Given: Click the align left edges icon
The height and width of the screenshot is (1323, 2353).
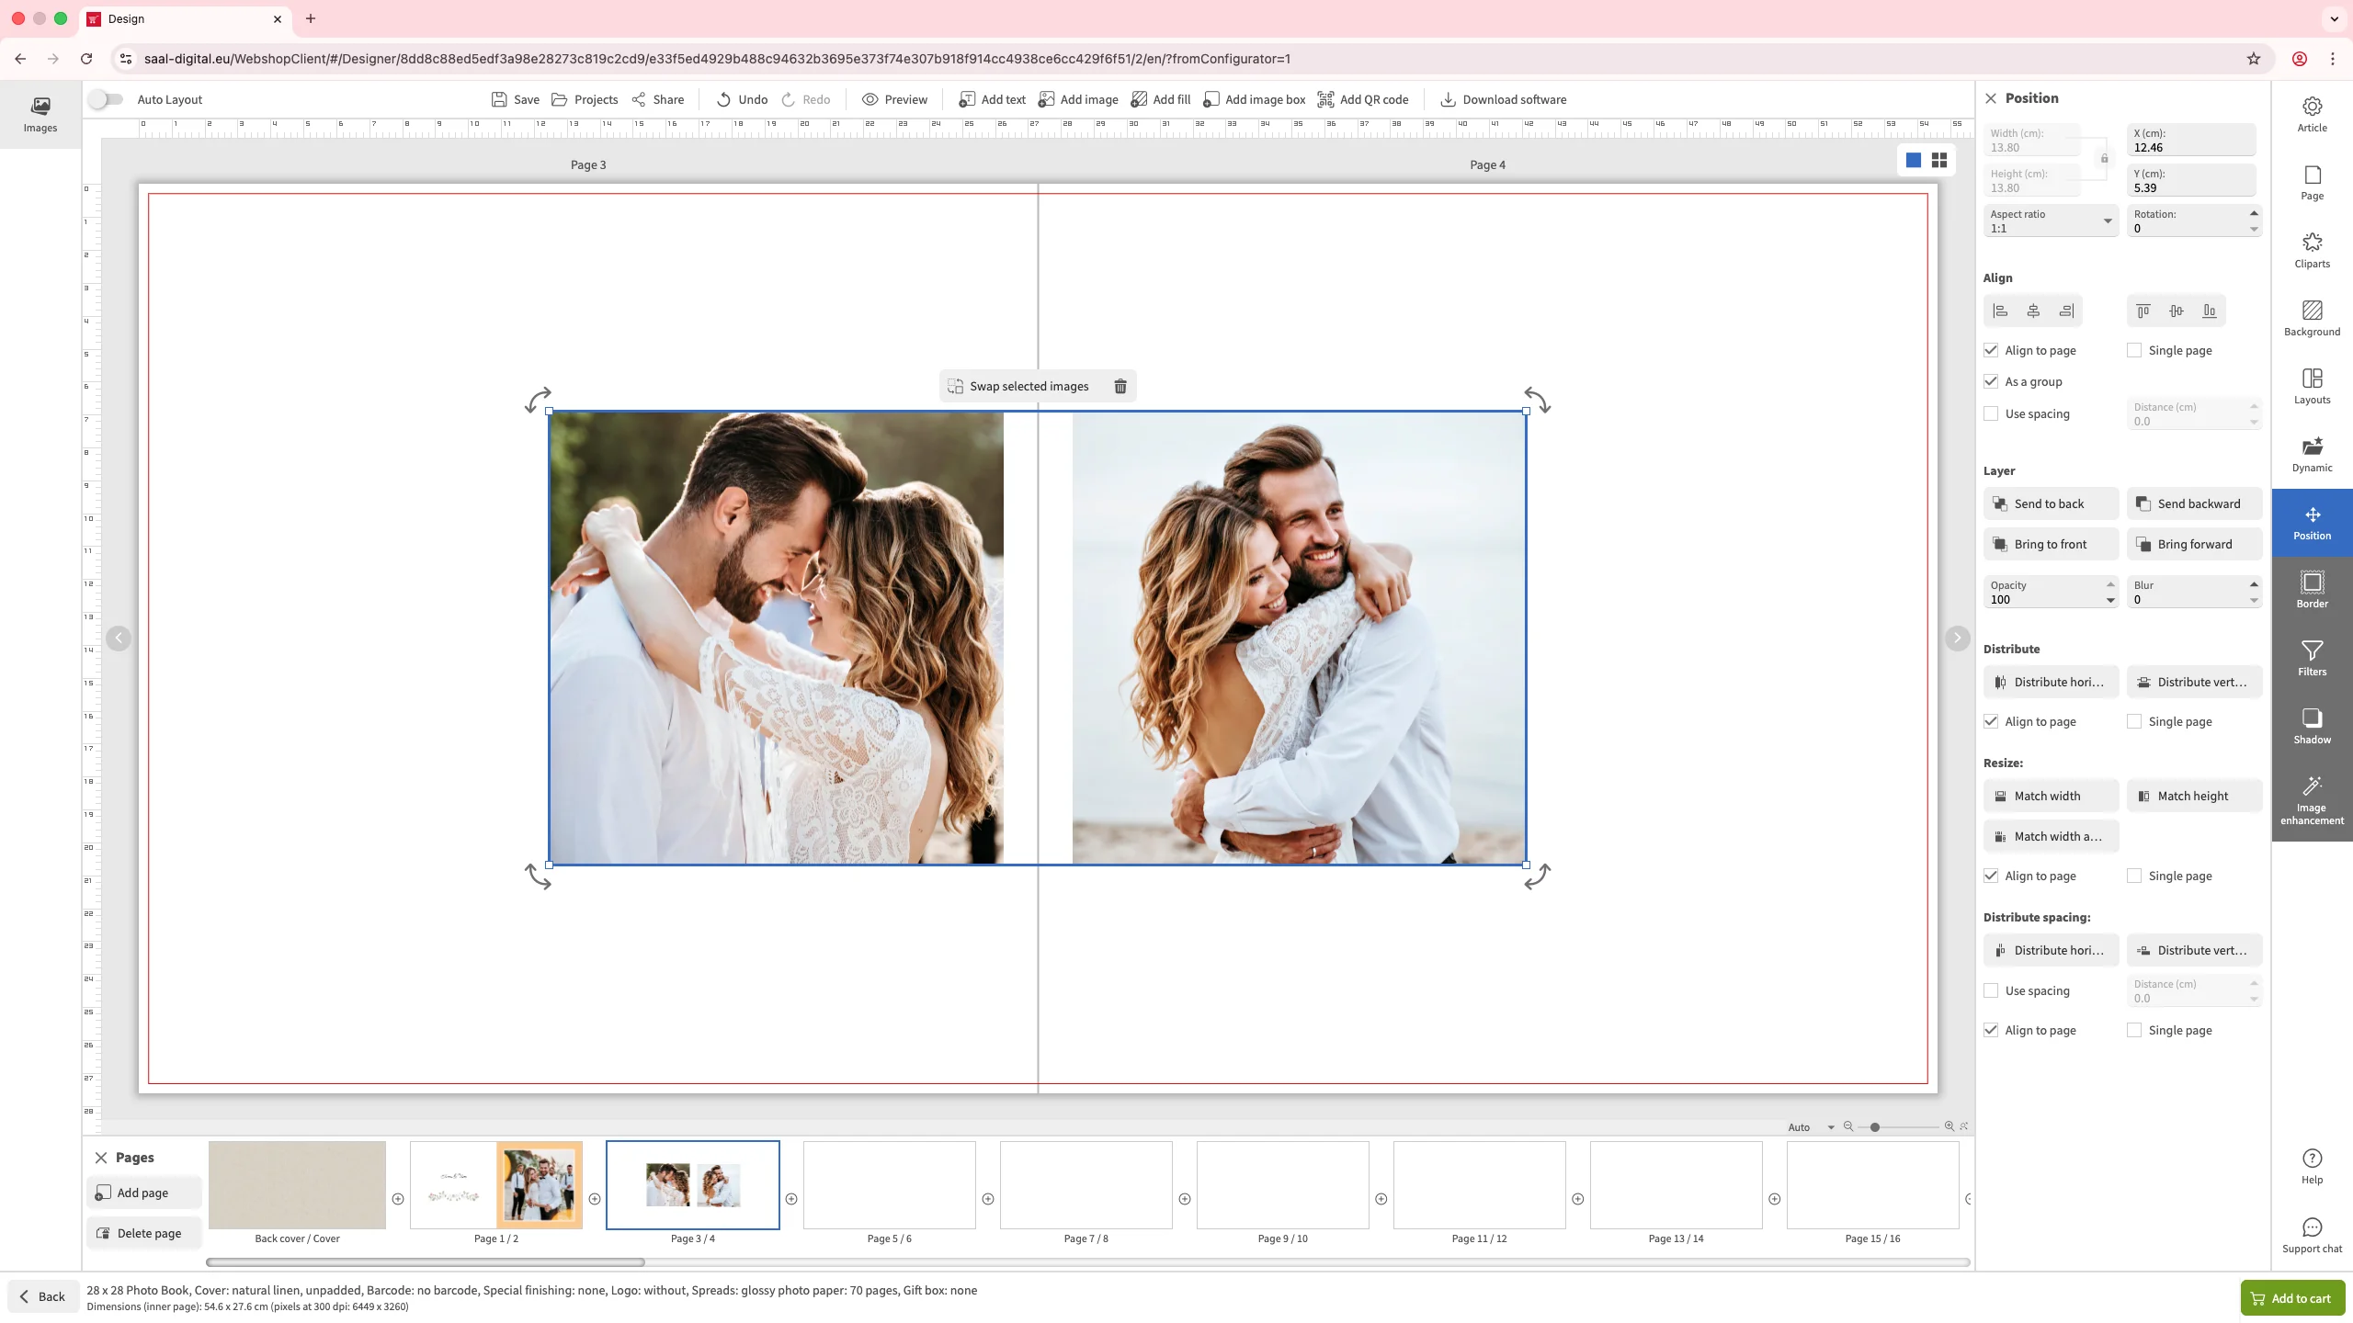Looking at the screenshot, I should (x=2000, y=311).
